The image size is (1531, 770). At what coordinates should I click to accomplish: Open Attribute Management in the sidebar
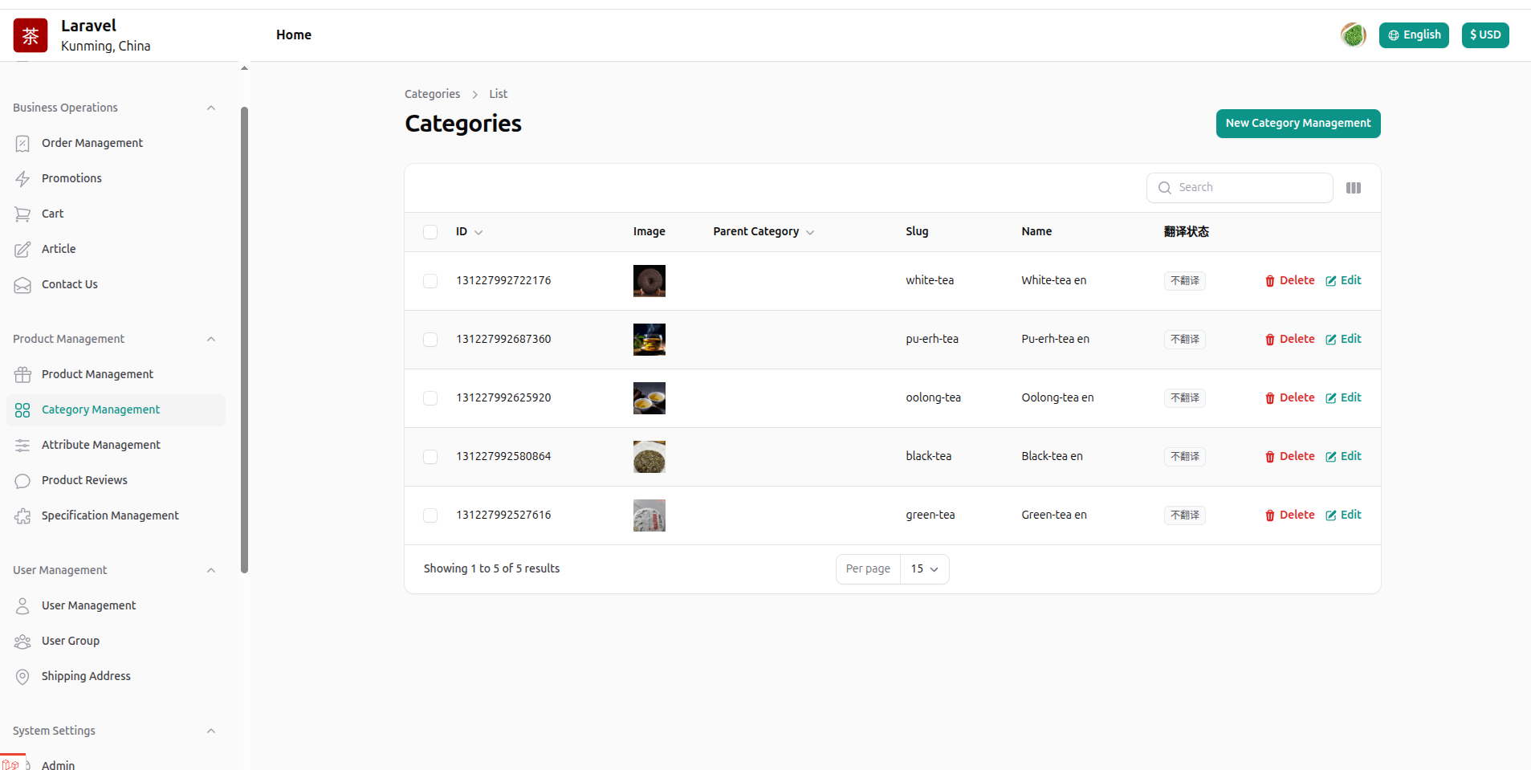pos(101,445)
